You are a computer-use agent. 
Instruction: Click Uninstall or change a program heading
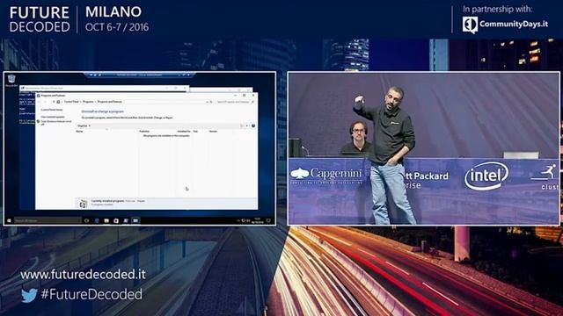102,111
